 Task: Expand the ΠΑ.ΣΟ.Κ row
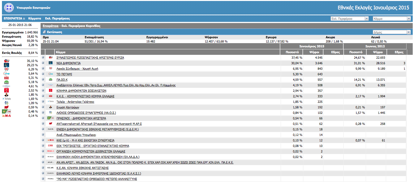[x=43, y=80]
